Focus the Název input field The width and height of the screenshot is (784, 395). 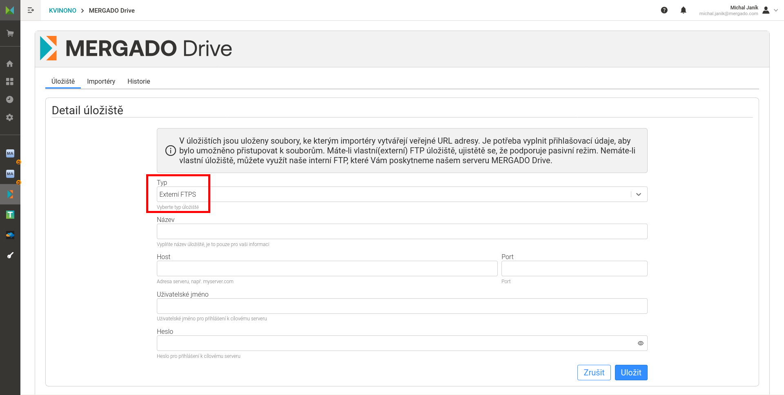pyautogui.click(x=402, y=231)
